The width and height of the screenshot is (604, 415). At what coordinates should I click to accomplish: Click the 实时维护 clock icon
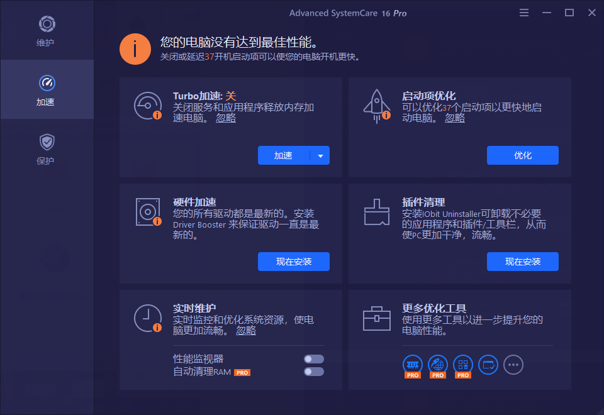point(148,318)
